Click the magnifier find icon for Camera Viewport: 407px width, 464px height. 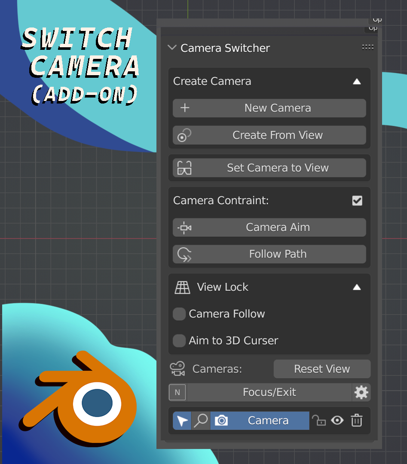pyautogui.click(x=201, y=421)
